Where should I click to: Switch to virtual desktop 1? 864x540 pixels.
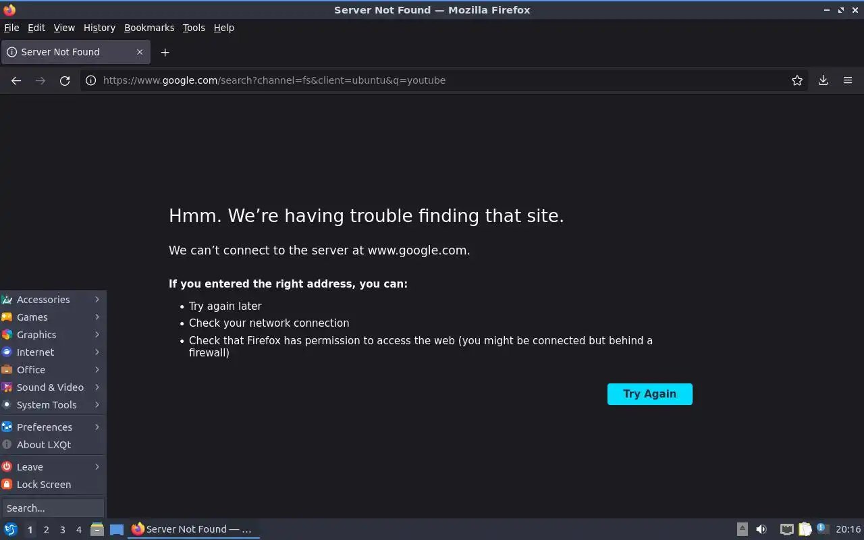[30, 530]
